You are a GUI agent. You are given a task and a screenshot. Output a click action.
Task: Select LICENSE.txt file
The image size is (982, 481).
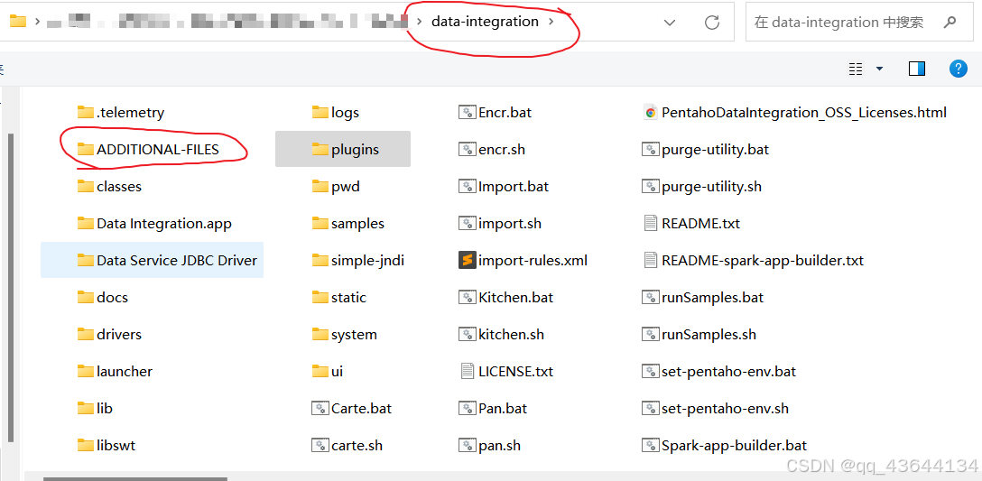pos(506,372)
